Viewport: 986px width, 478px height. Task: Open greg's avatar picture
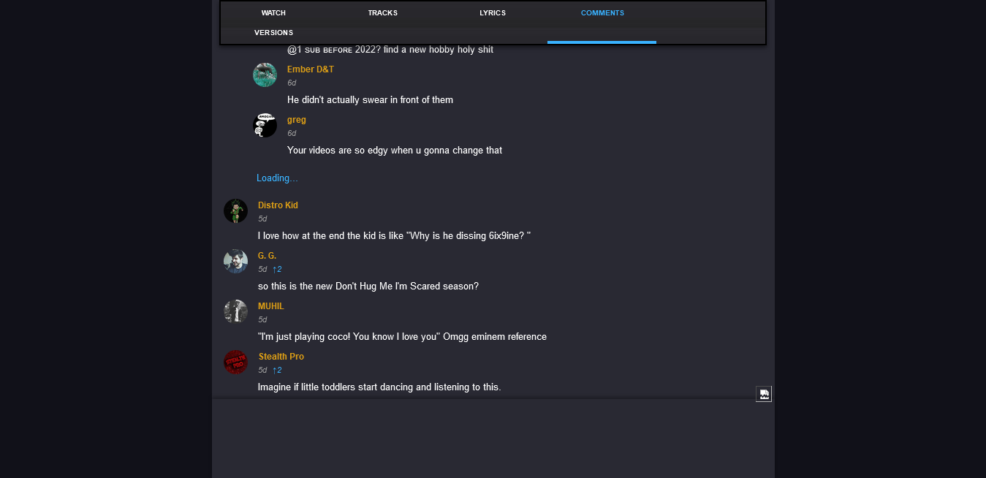click(265, 125)
